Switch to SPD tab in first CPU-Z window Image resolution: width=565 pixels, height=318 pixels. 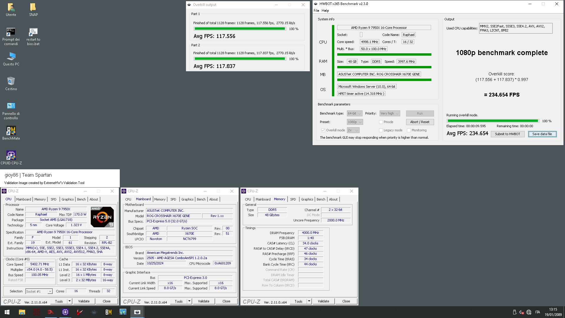pos(54,199)
